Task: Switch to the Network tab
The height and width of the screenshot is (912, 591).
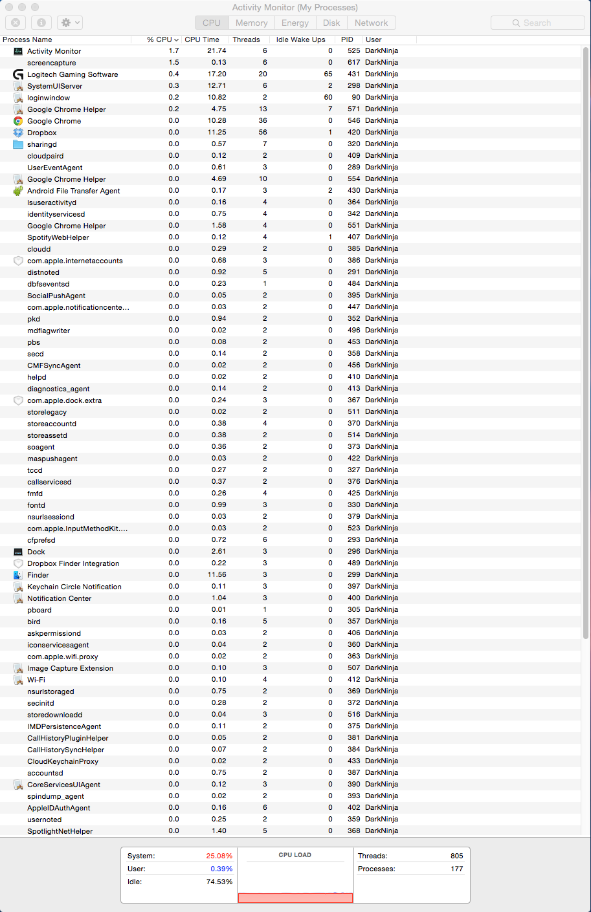Action: 372,23
